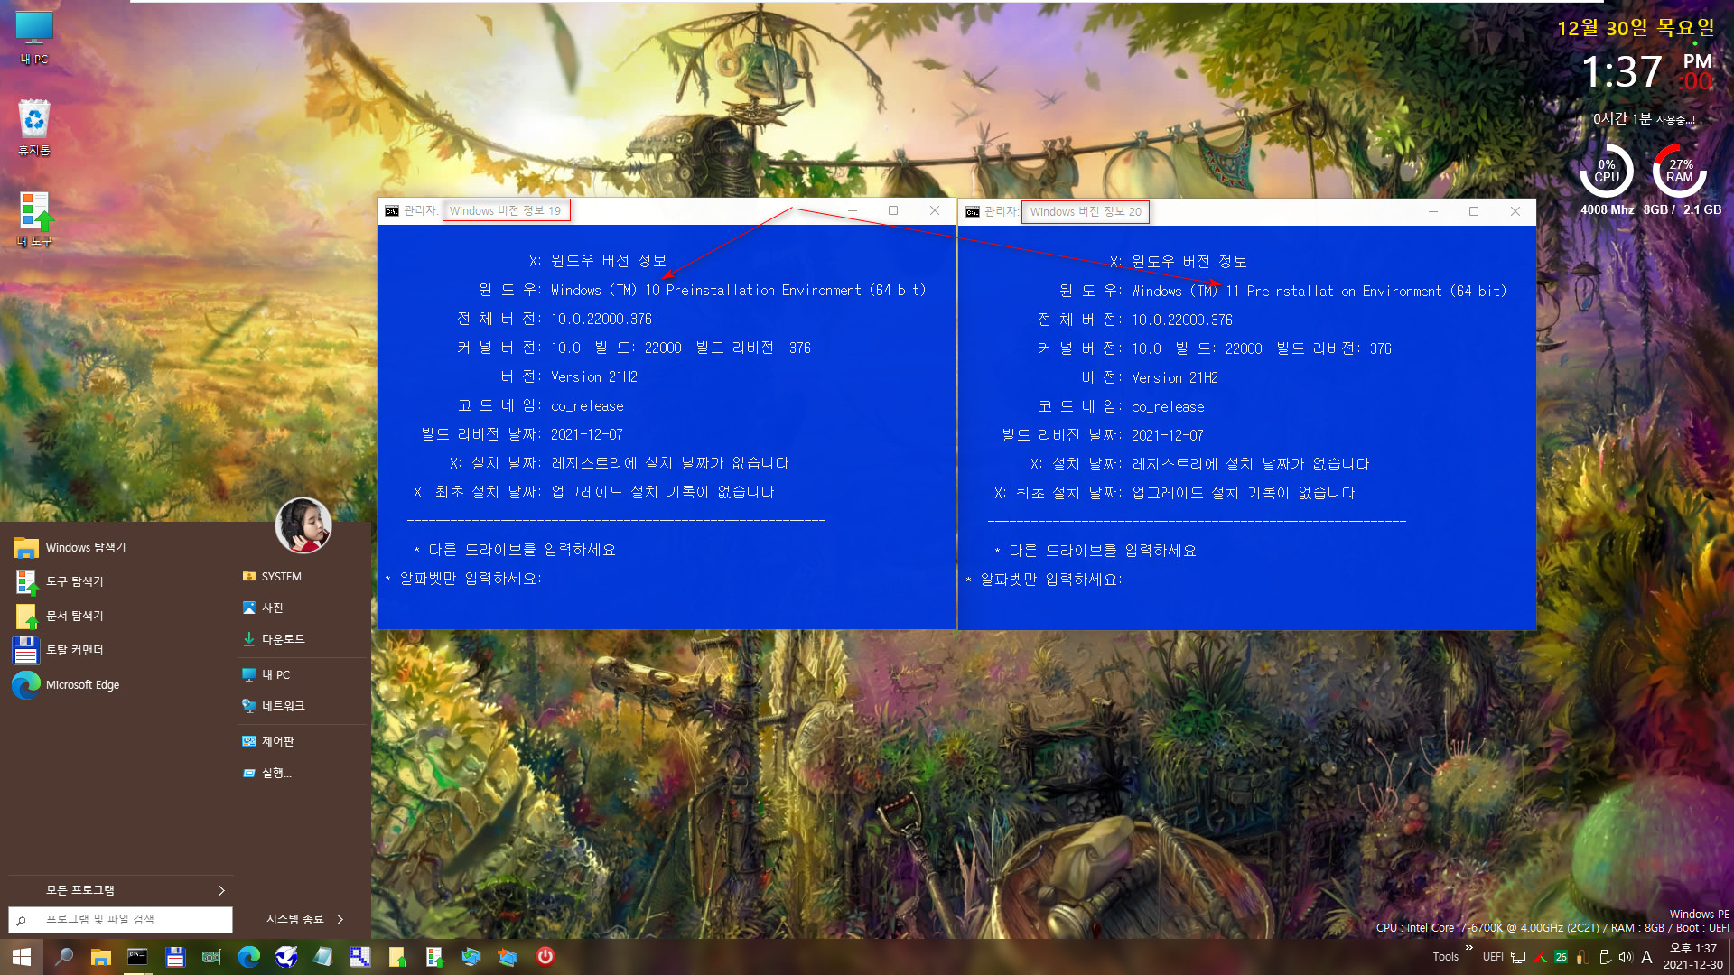Open the green arrows network taskbar icon
The image size is (1734, 975).
[471, 957]
